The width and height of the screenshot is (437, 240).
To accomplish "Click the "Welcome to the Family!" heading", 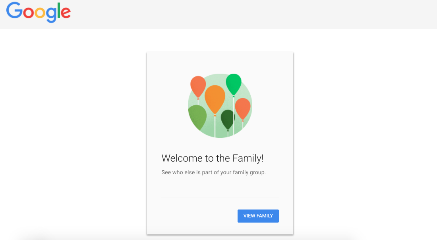I will click(x=213, y=158).
